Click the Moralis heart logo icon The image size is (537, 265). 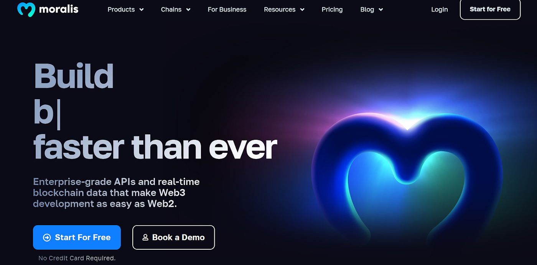[26, 9]
